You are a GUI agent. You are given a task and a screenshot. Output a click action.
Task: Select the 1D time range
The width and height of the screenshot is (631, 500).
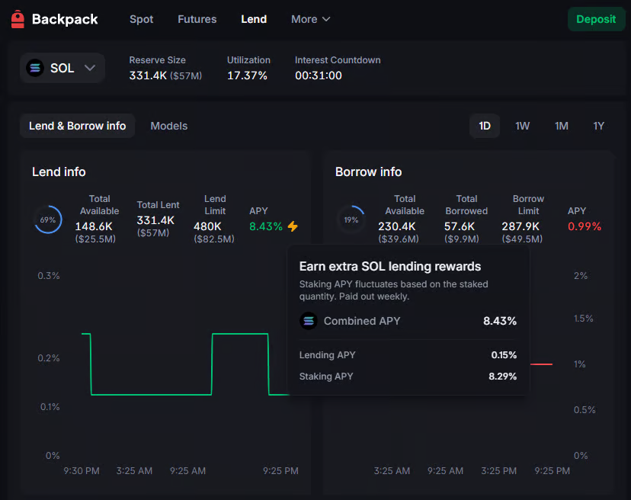point(485,126)
